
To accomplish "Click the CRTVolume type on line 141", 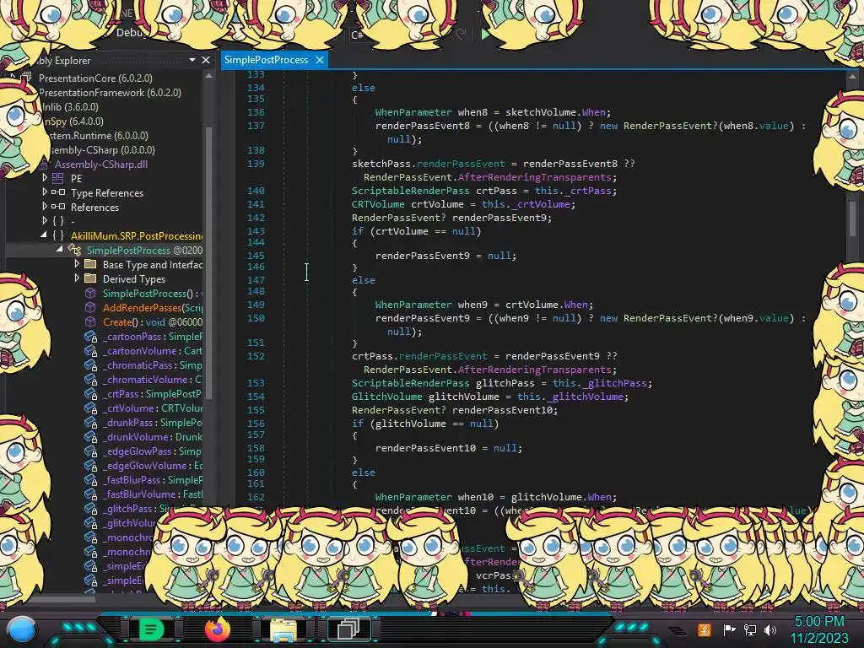I will (378, 204).
